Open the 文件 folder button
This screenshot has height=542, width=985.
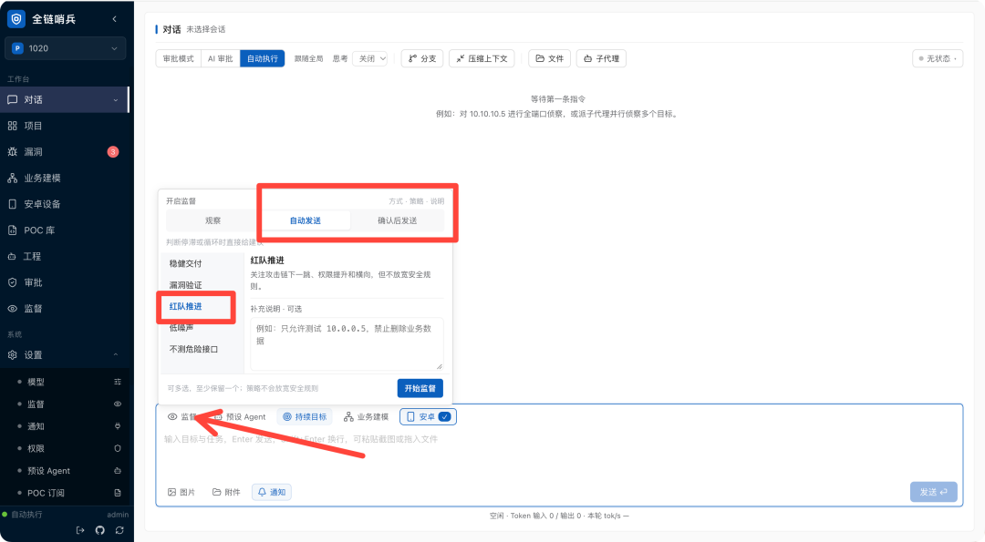[550, 58]
